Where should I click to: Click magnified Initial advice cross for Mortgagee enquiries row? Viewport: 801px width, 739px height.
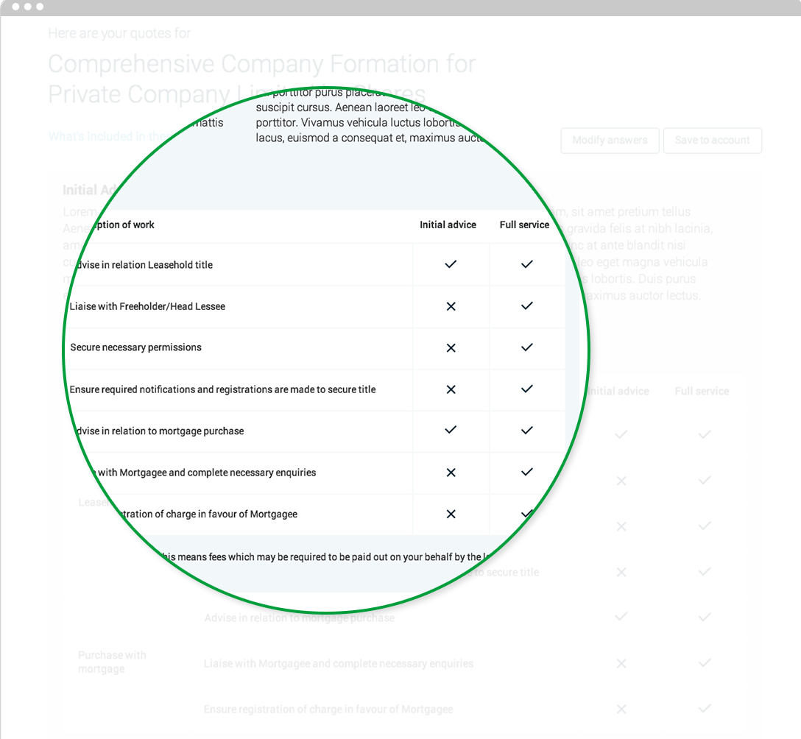click(x=451, y=473)
